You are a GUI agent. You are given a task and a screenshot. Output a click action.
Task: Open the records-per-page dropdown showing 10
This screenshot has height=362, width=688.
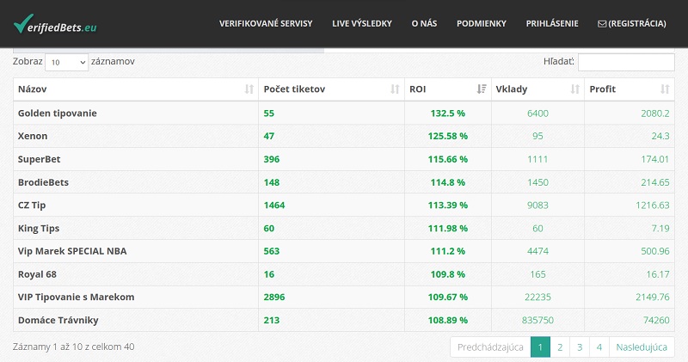pos(67,62)
